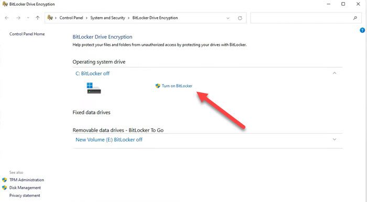Image resolution: width=367 pixels, height=202 pixels.
Task: Minimize the BitLocker window
Action: 329,4
